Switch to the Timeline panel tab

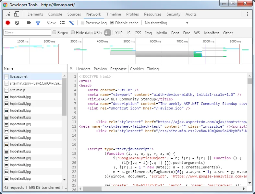(x=114, y=14)
